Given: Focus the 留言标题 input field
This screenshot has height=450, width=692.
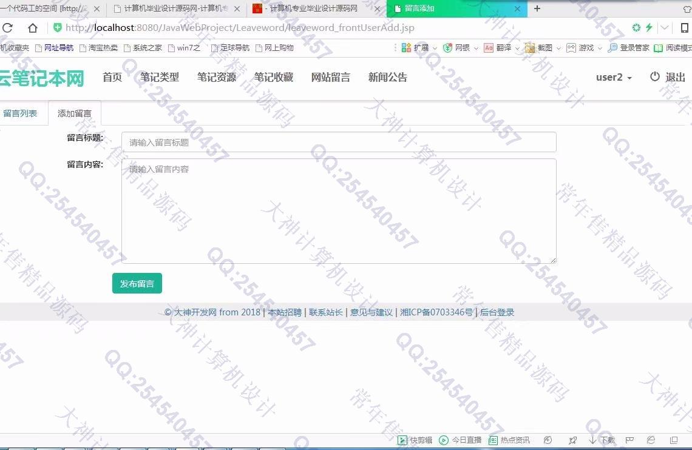Looking at the screenshot, I should click(339, 142).
